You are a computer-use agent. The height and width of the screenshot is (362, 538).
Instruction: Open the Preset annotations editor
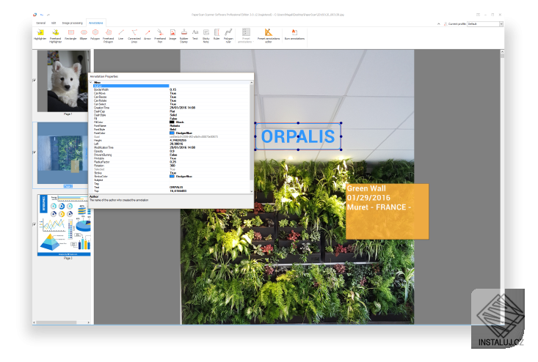(269, 35)
